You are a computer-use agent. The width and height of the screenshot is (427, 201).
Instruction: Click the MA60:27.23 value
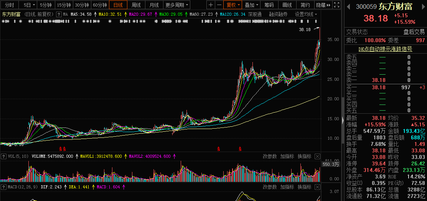tap(201, 15)
